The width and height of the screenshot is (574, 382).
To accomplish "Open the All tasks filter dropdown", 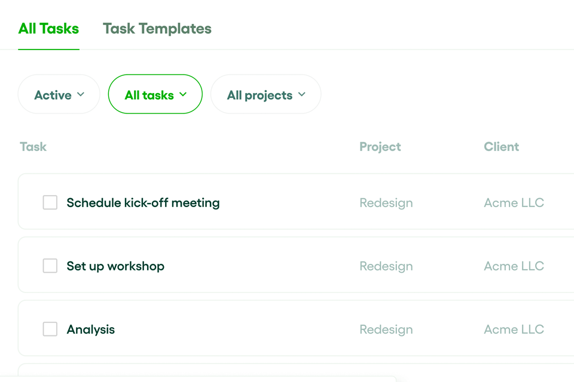I will pos(155,95).
